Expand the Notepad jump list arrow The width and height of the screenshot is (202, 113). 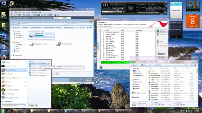coord(25,62)
